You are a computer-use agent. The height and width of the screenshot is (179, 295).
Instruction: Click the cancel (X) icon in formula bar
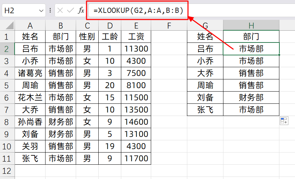point(60,10)
